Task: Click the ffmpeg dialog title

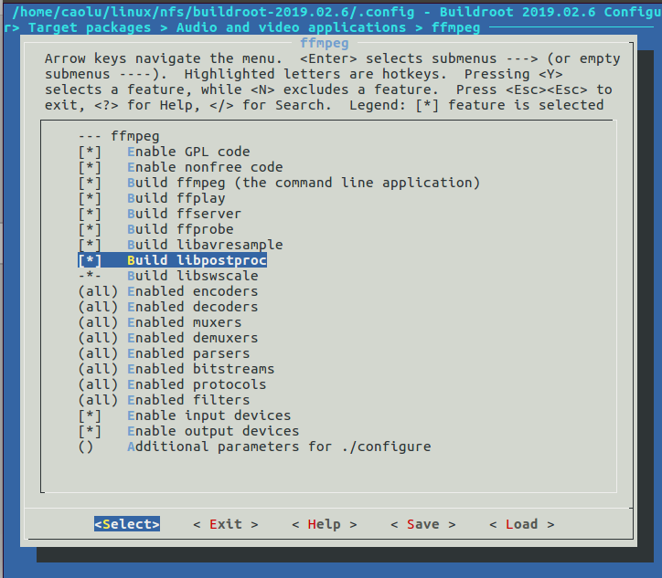Action: (x=325, y=43)
